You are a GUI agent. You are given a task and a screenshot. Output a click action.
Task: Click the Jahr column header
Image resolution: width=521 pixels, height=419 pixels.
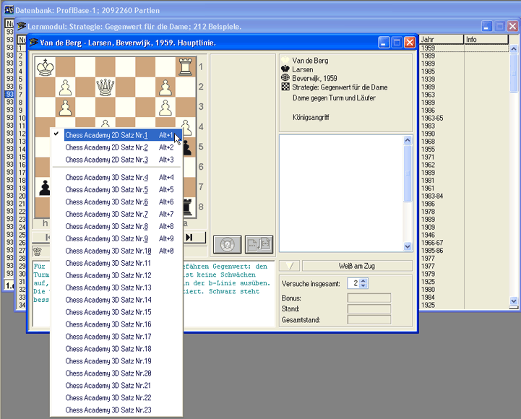click(x=441, y=40)
